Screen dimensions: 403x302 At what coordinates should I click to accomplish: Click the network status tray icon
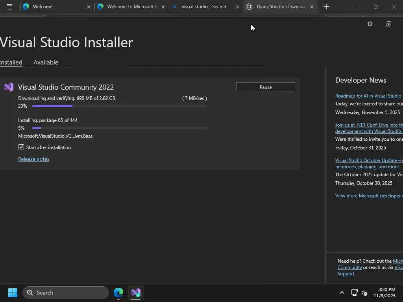[x=354, y=293]
